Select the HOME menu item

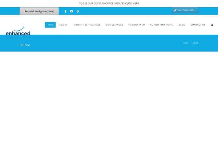tap(50, 25)
